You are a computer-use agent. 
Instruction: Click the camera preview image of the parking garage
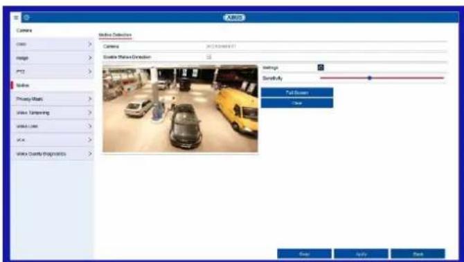click(180, 109)
